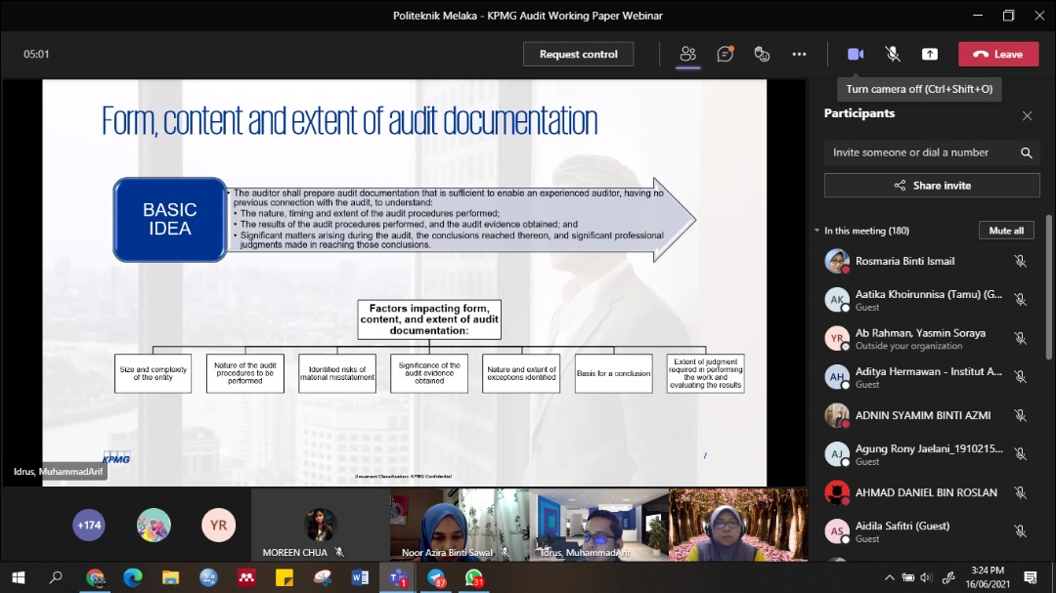Click the AH avatar for Aditya Hermawan

837,377
